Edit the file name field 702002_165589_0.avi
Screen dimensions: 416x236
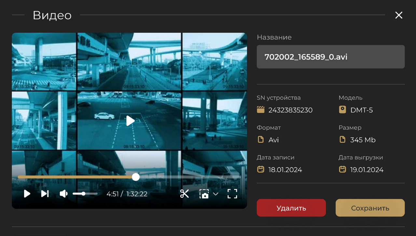(330, 57)
